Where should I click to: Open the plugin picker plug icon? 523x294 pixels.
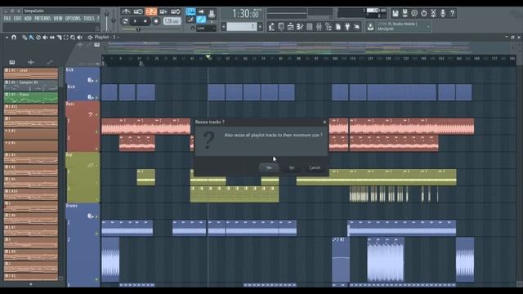point(347,27)
